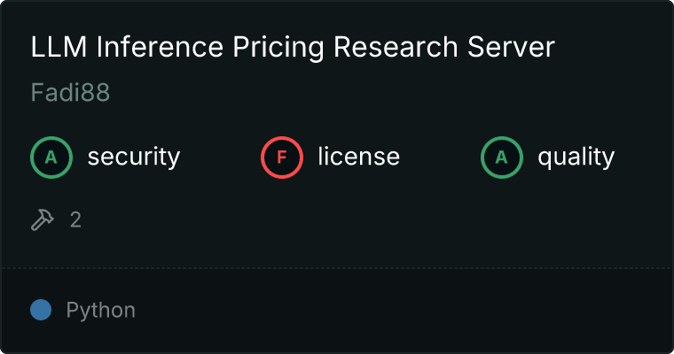Select the license label text
This screenshot has height=354, width=674.
[x=358, y=158]
